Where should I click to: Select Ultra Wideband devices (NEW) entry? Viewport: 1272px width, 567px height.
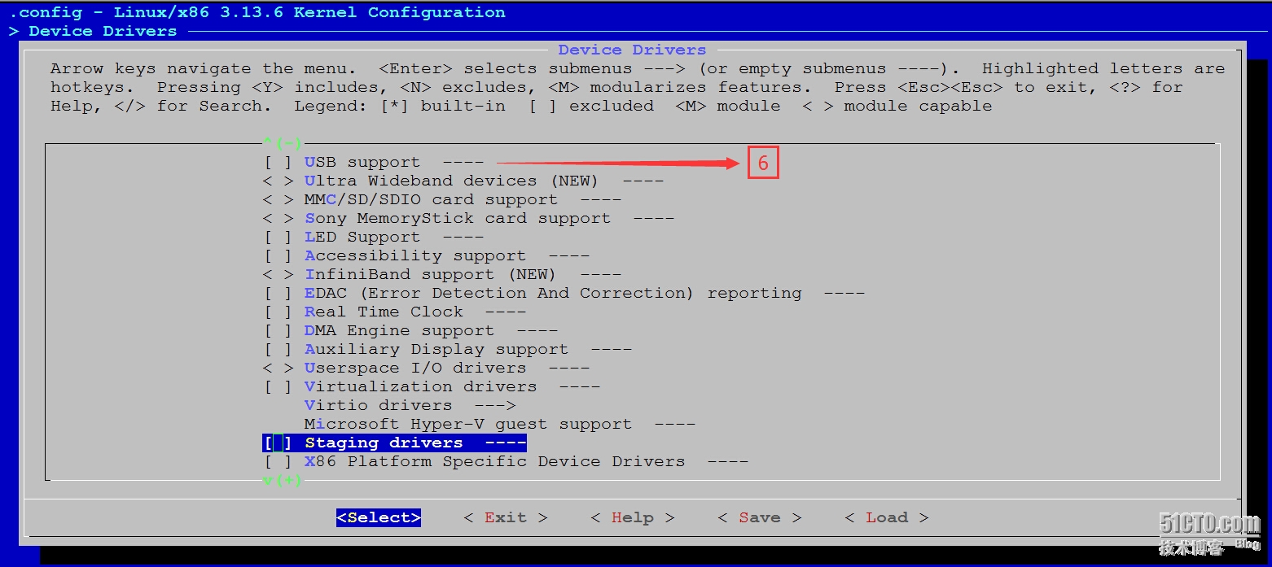click(x=484, y=181)
